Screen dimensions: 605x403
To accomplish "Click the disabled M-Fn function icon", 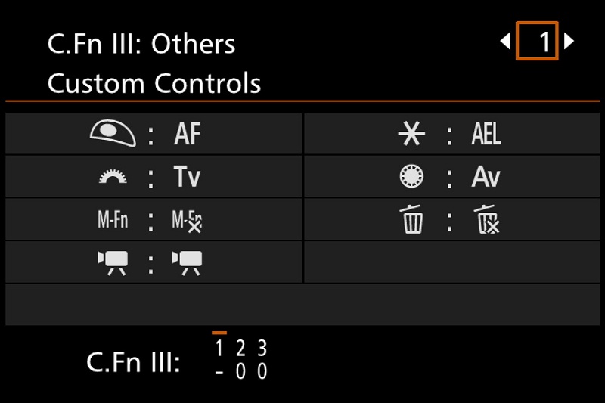I will (188, 220).
